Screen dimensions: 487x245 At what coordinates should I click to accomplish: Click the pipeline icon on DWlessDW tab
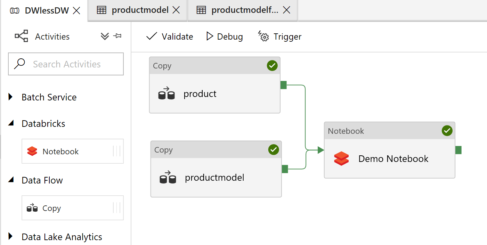15,11
